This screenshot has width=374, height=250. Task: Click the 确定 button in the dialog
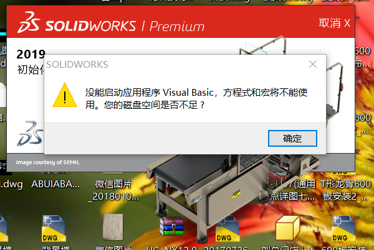point(292,138)
